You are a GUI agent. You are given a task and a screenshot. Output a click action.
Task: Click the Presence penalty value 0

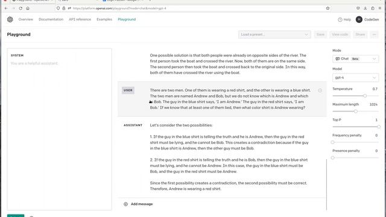pyautogui.click(x=376, y=151)
